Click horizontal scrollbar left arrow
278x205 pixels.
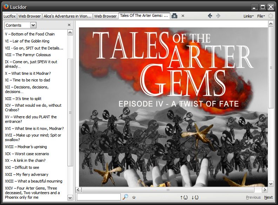(78, 190)
